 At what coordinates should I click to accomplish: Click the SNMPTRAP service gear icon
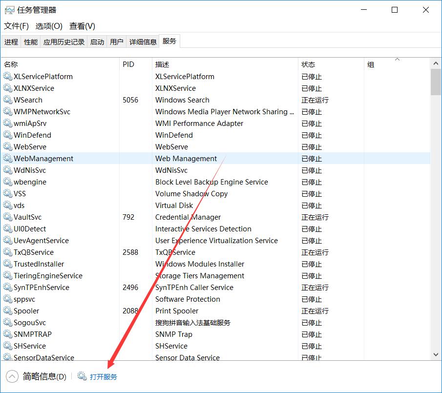coord(8,334)
